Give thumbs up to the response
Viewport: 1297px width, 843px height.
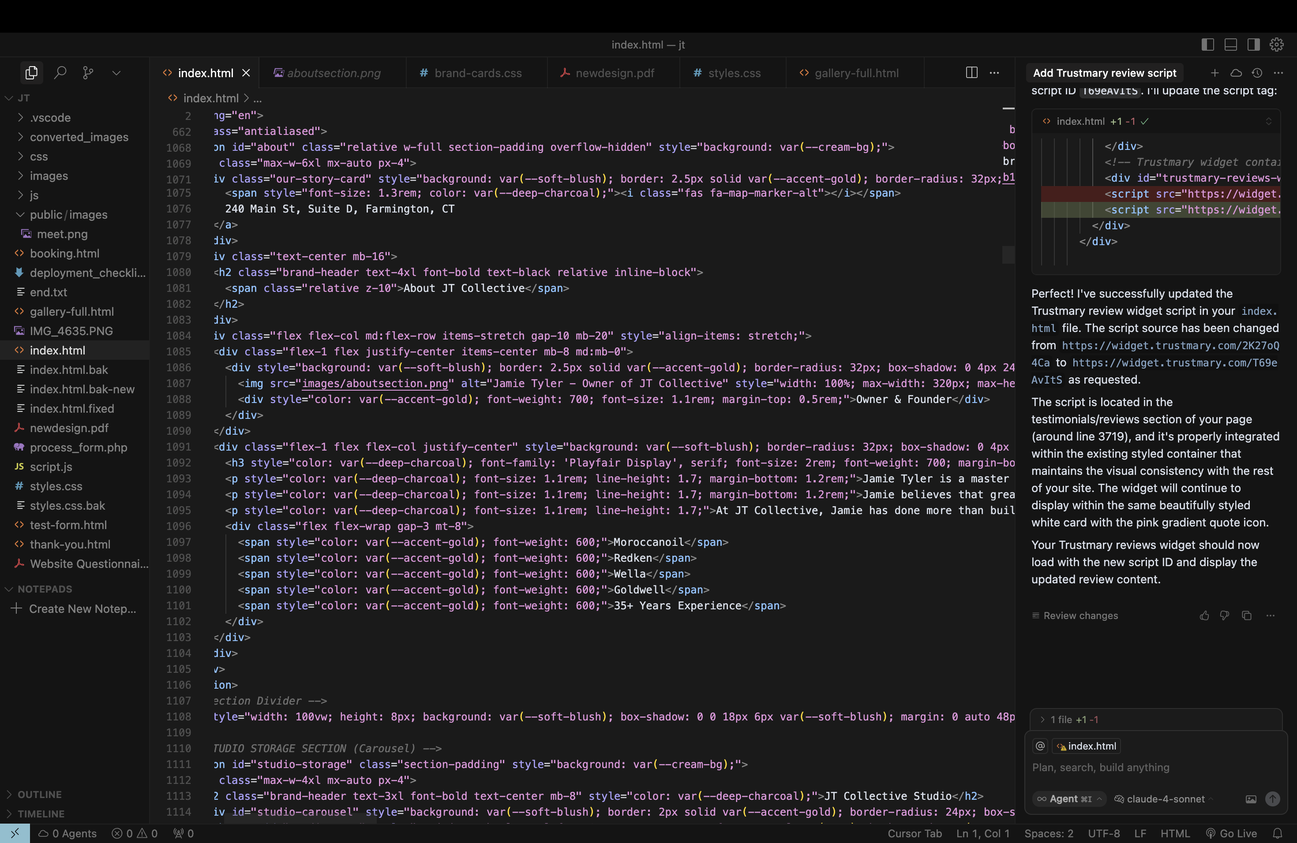pos(1204,615)
